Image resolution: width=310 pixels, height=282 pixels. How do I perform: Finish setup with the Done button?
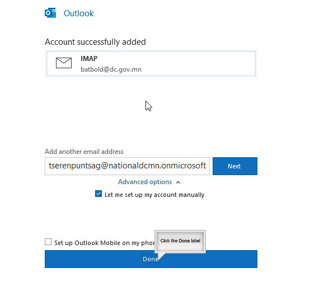click(151, 259)
